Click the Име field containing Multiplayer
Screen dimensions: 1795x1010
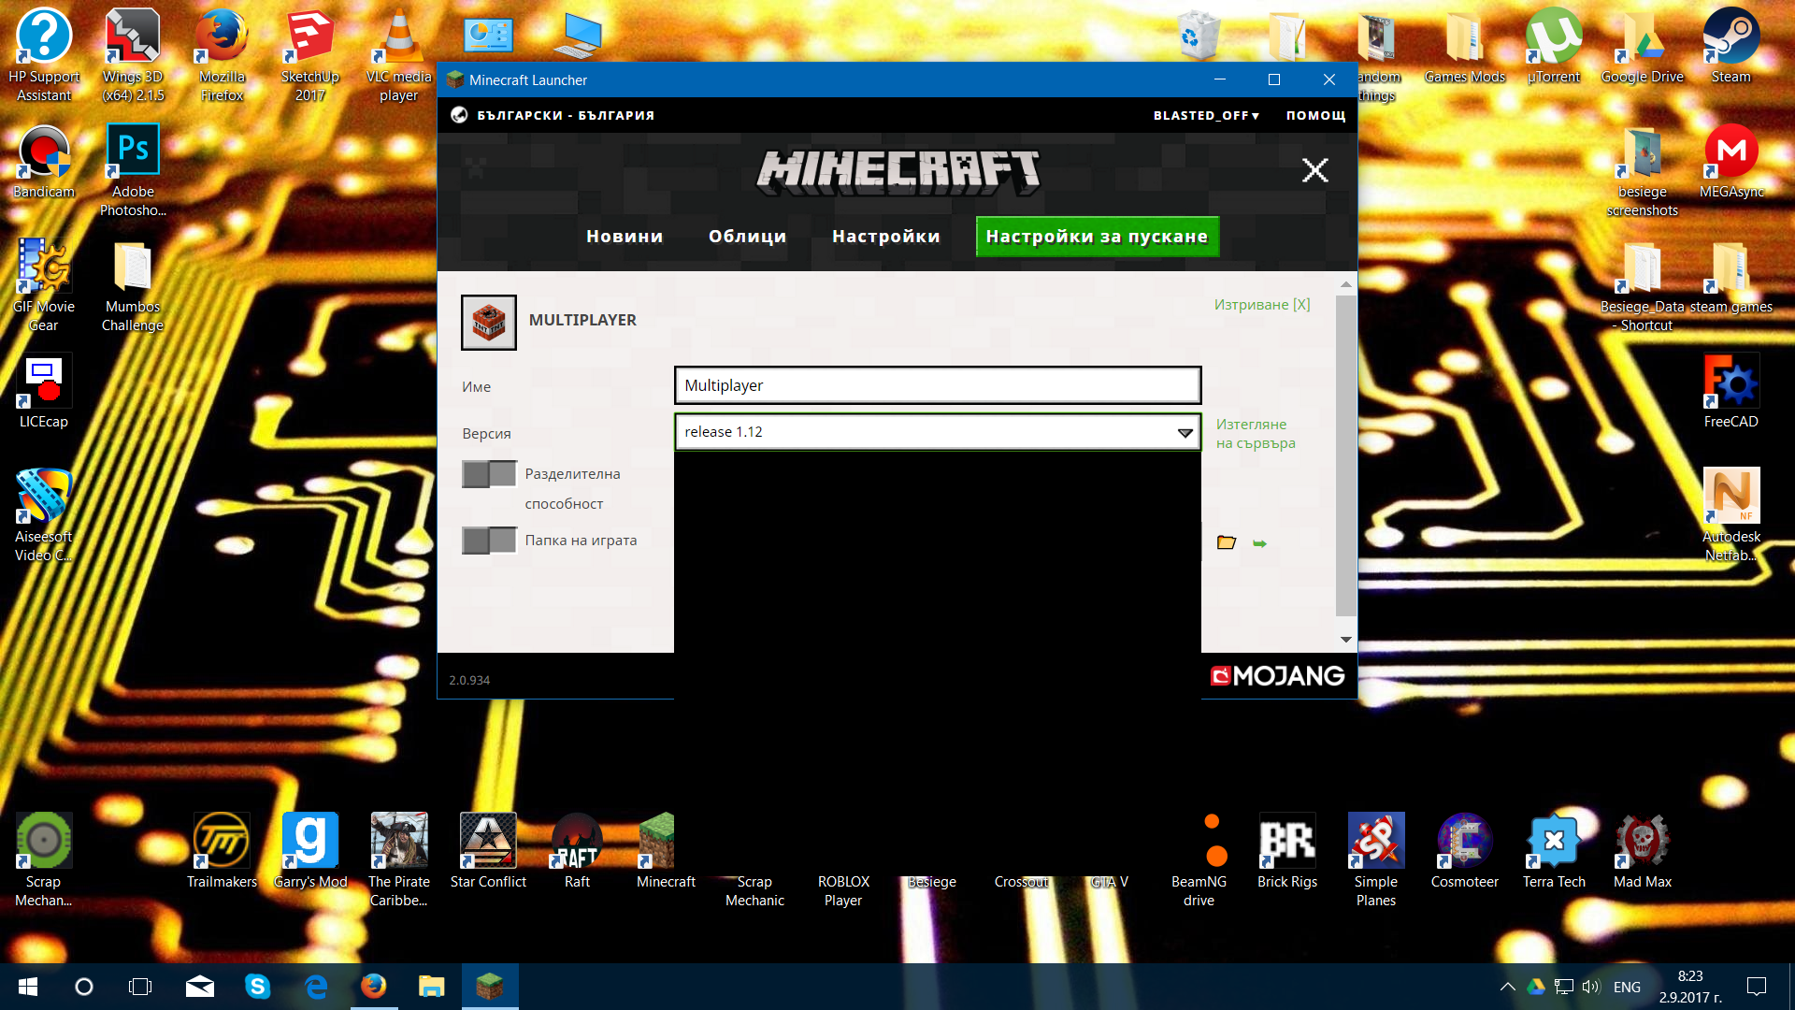pos(937,385)
